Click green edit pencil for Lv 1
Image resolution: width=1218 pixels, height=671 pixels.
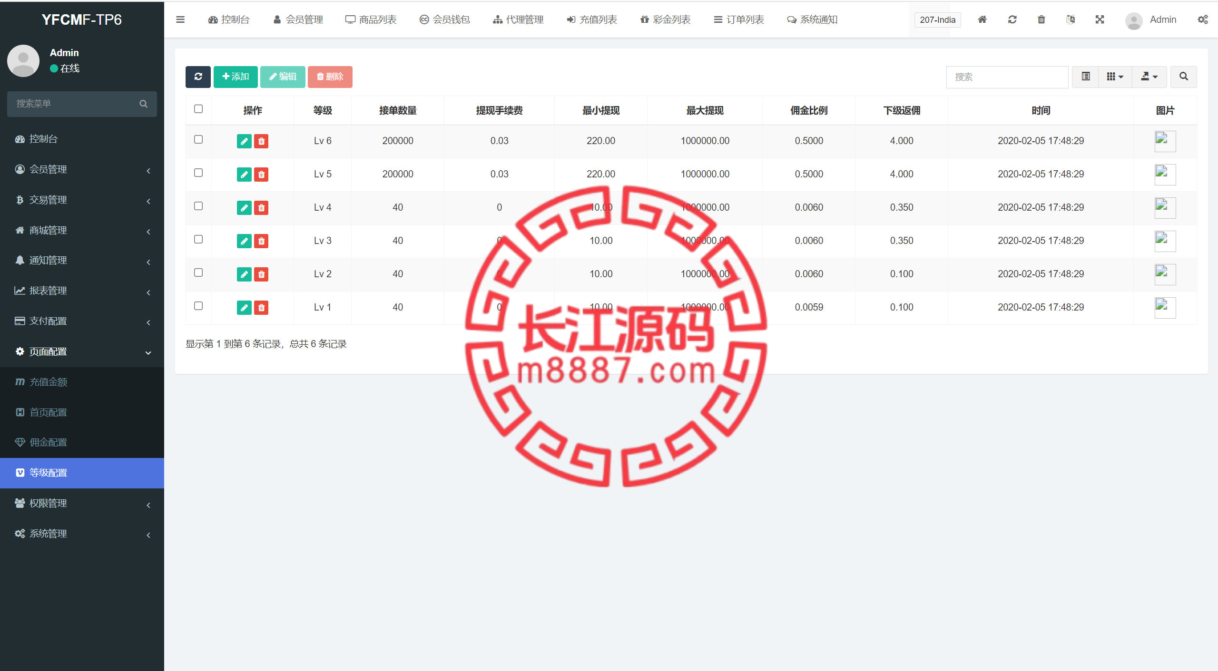(244, 307)
